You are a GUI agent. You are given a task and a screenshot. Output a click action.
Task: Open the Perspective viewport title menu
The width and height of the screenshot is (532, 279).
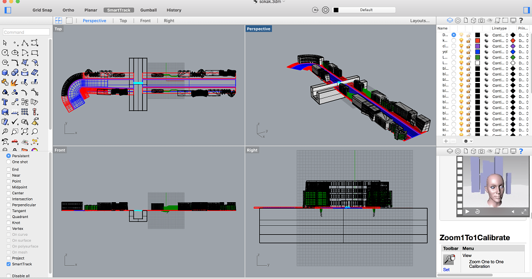259,29
